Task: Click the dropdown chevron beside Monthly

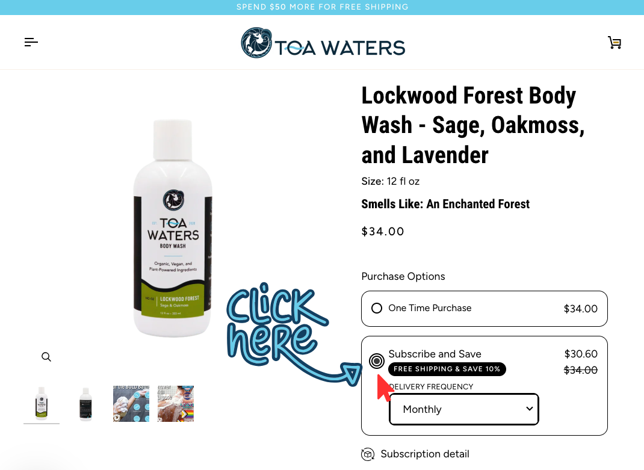Action: pos(530,409)
